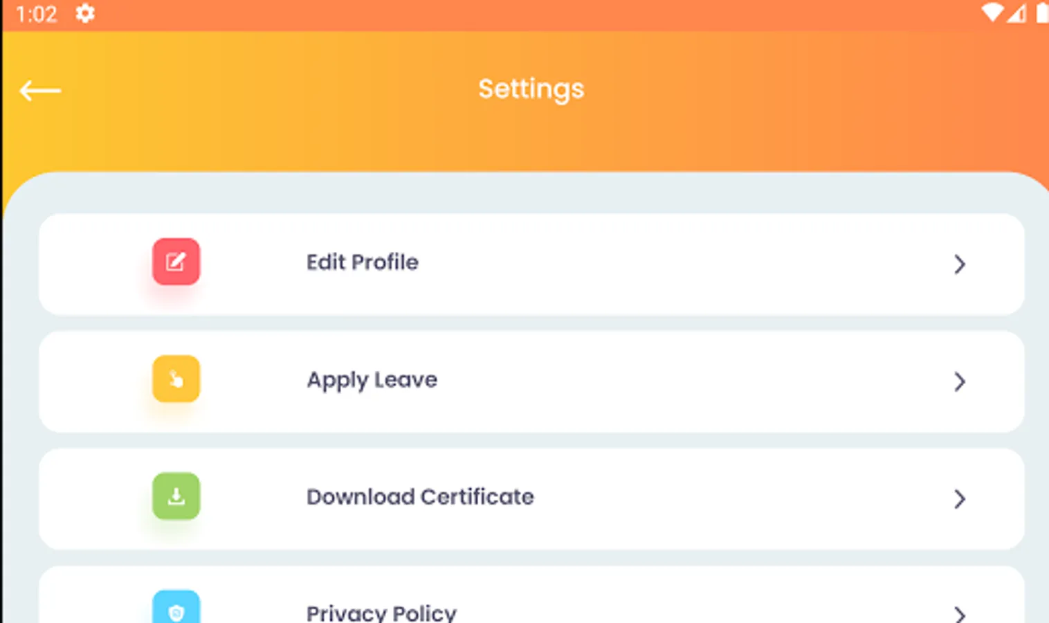Tap the gear icon in status bar
Screen dimensions: 1049x623
pyautogui.click(x=85, y=13)
